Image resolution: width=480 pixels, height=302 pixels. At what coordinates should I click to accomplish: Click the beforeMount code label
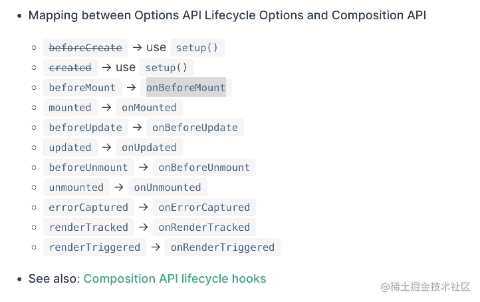[82, 88]
